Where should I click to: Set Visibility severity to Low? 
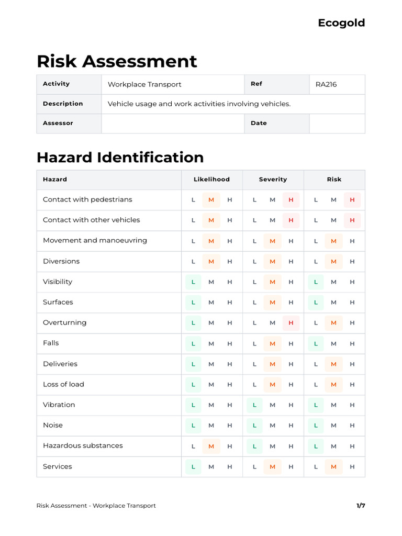tap(254, 282)
